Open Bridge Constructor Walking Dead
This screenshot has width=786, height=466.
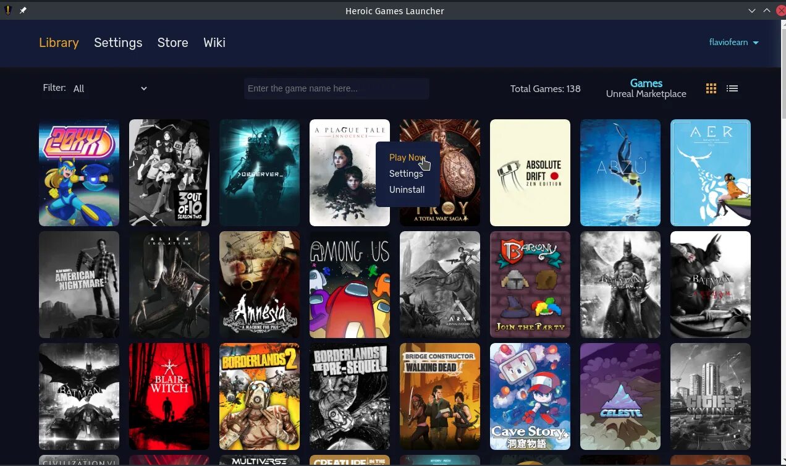coord(440,396)
